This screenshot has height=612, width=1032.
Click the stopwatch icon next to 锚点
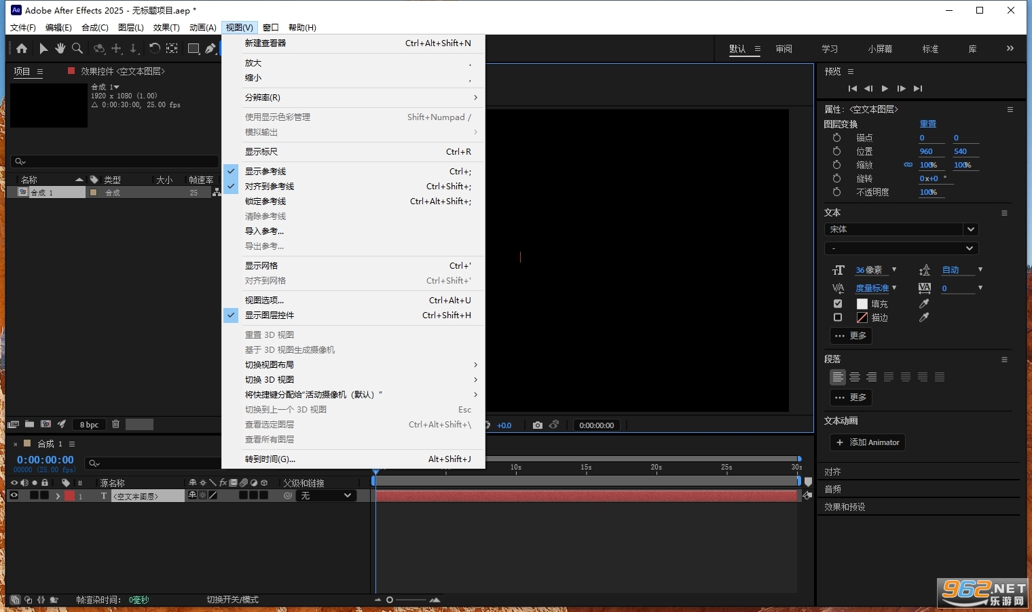pyautogui.click(x=836, y=138)
